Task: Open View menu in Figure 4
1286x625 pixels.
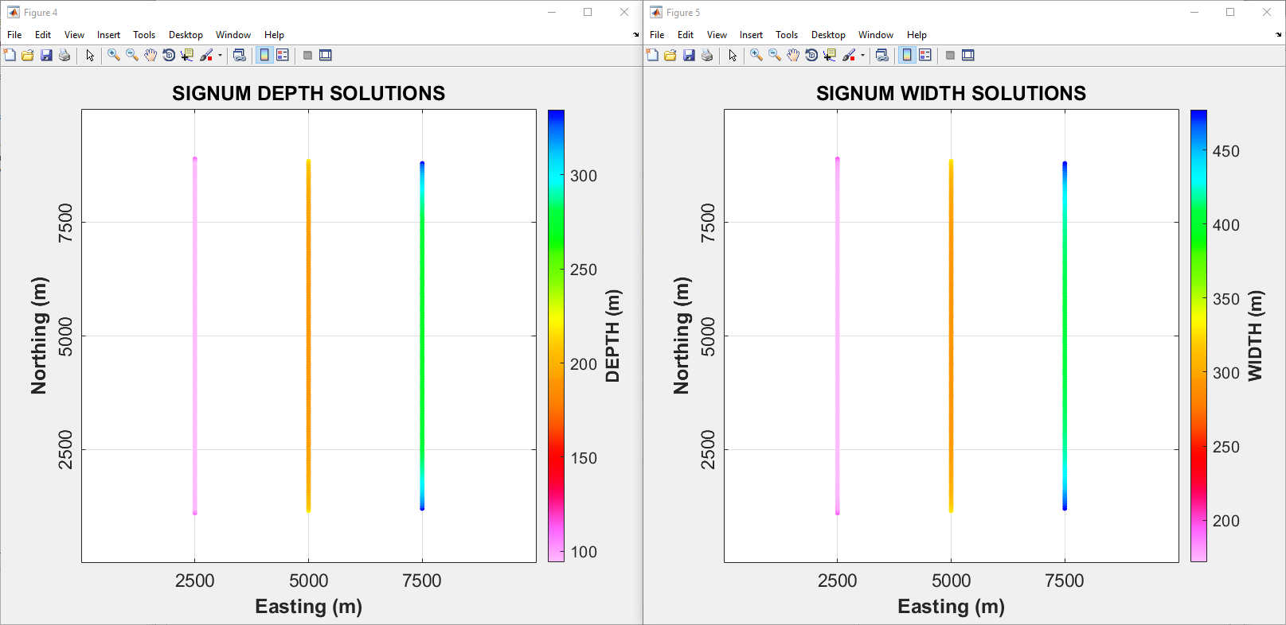Action: [74, 35]
